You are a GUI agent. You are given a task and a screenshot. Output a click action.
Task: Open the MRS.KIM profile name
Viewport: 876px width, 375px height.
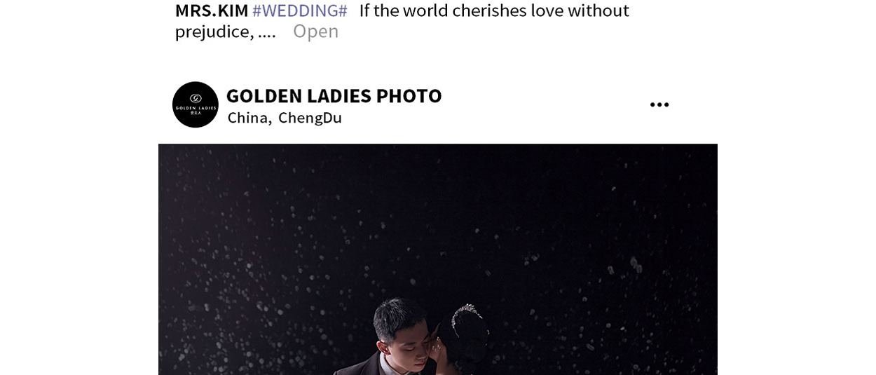[212, 11]
